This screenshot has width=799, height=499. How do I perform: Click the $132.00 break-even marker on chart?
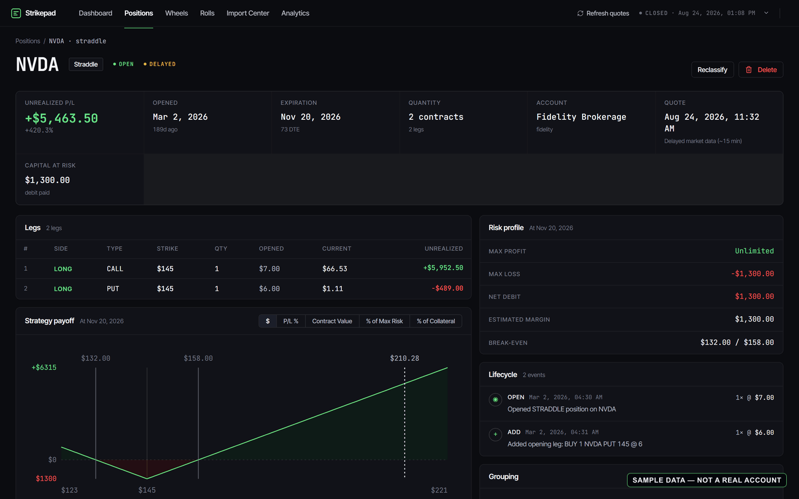pyautogui.click(x=96, y=358)
